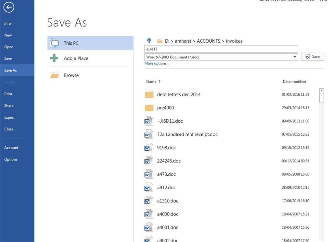332x242 pixels.
Task: Go up one folder level arrow
Action: [149, 40]
